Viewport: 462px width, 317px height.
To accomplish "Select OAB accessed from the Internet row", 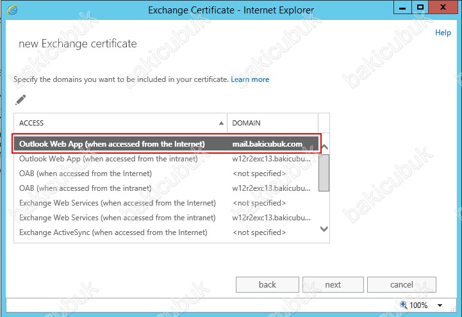I will pyautogui.click(x=167, y=174).
